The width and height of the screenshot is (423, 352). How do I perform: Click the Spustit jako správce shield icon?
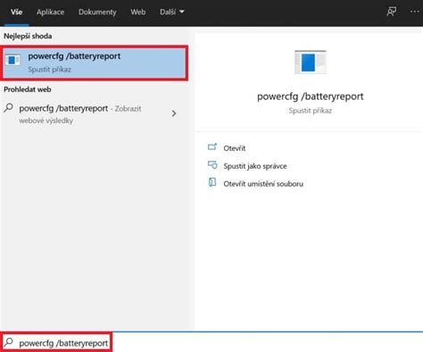tap(212, 164)
